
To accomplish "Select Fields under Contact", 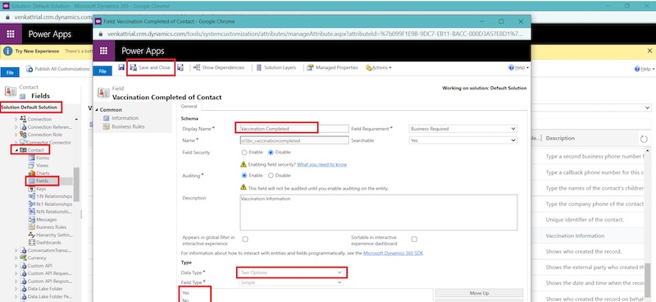I will click(43, 181).
